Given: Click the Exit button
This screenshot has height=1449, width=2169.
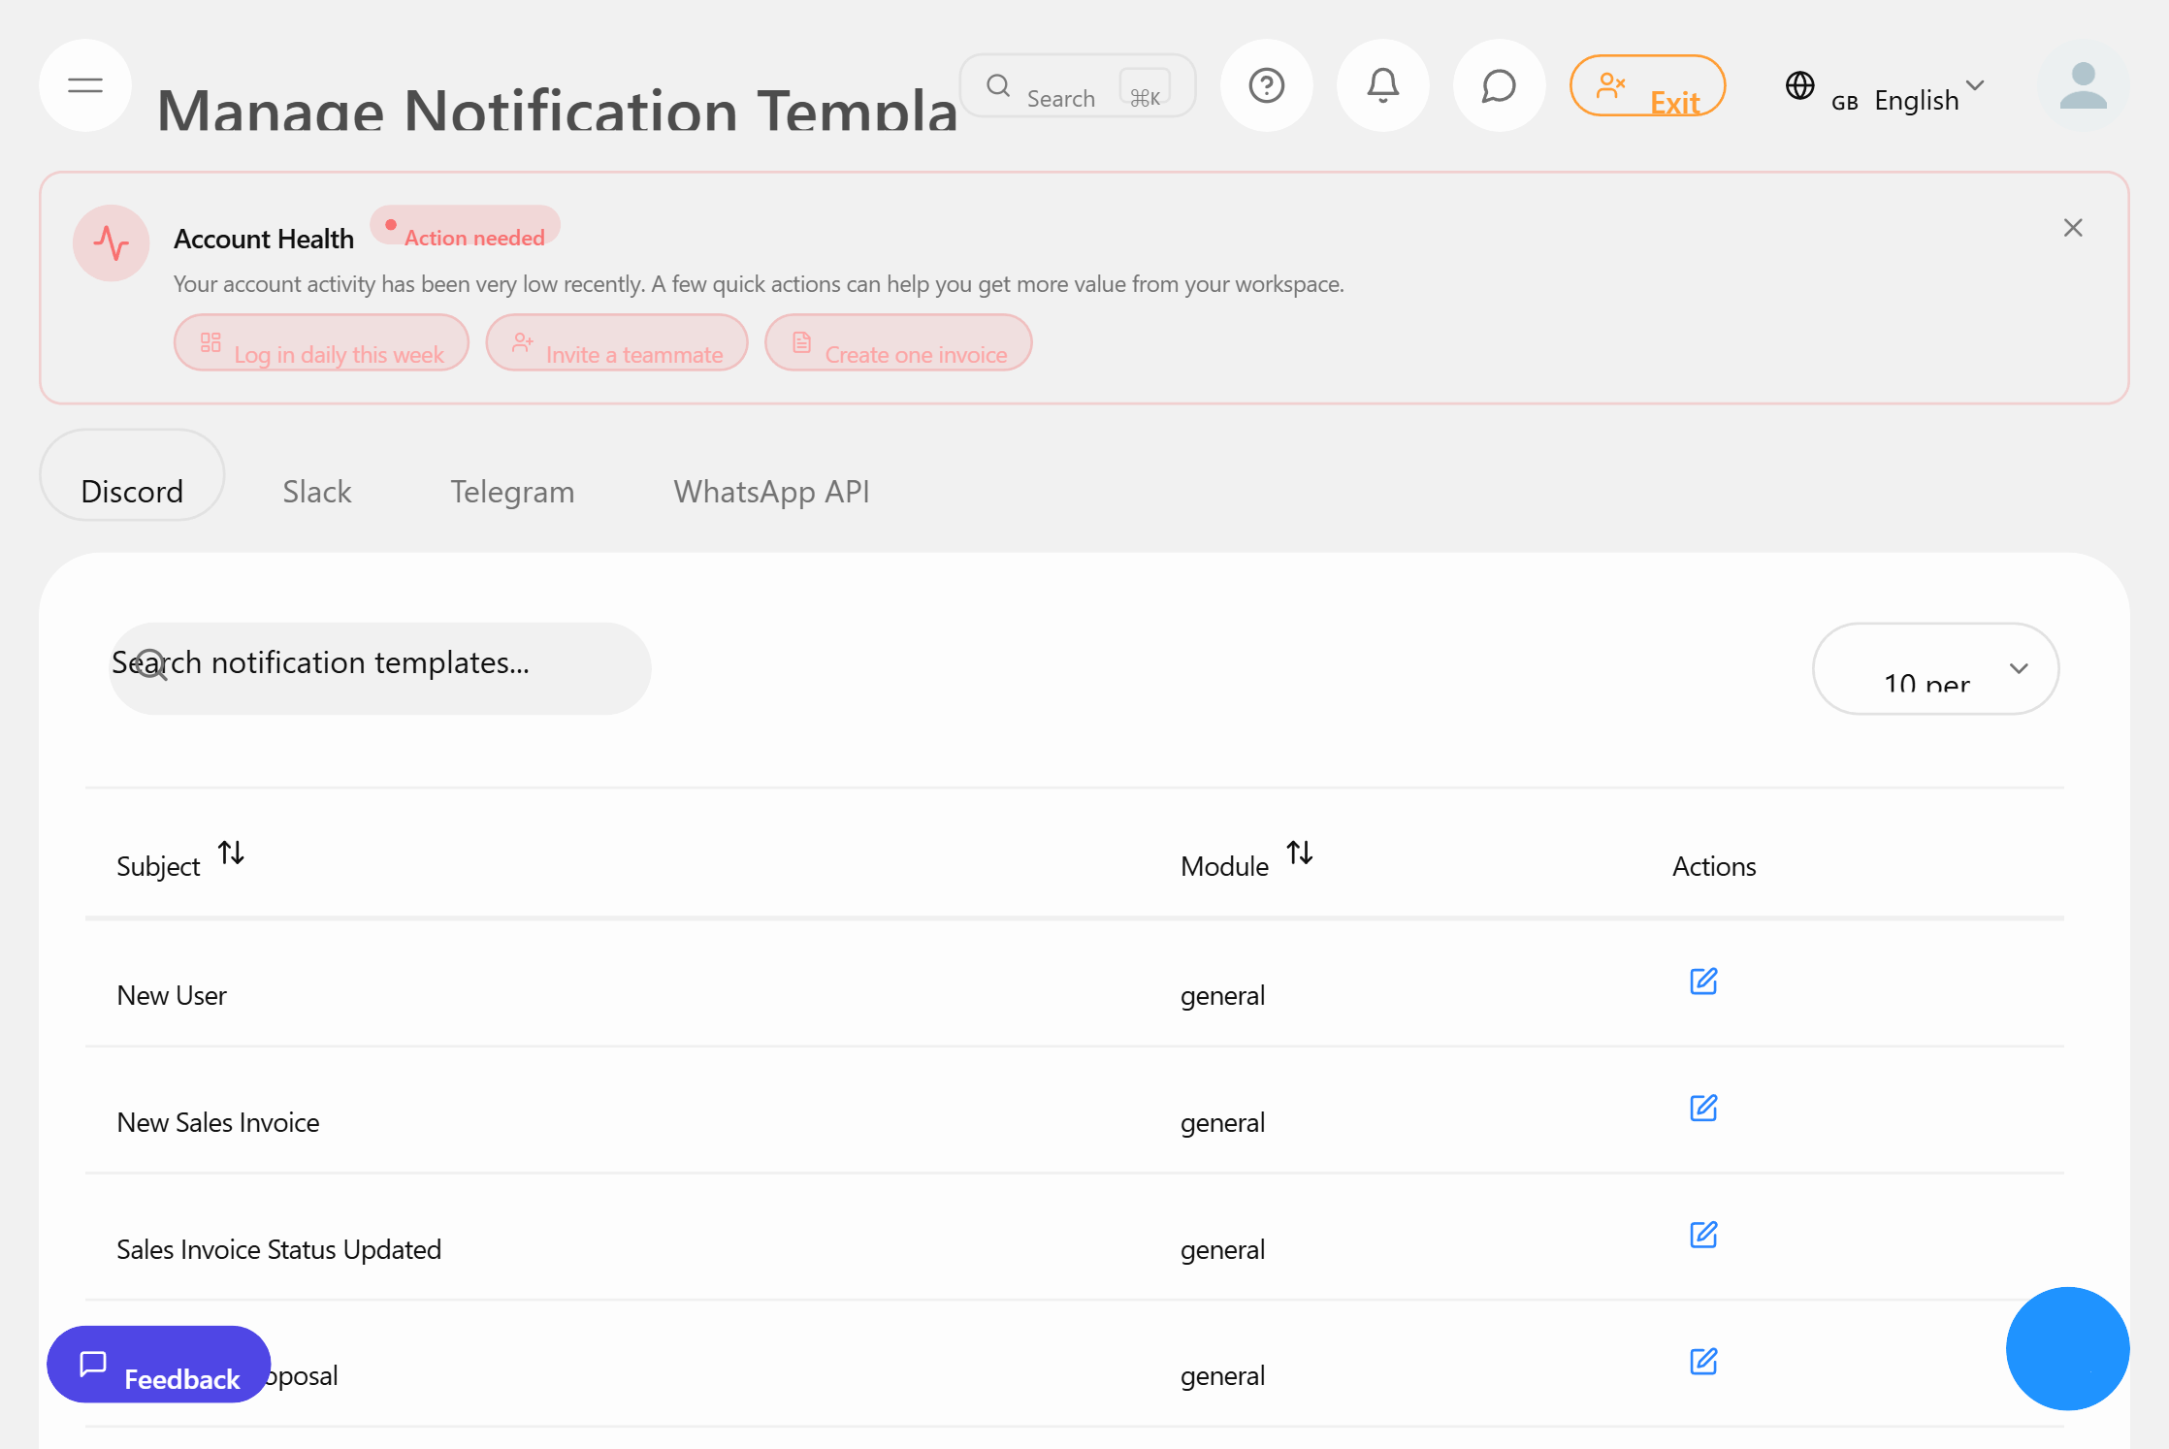Looking at the screenshot, I should pyautogui.click(x=1647, y=85).
